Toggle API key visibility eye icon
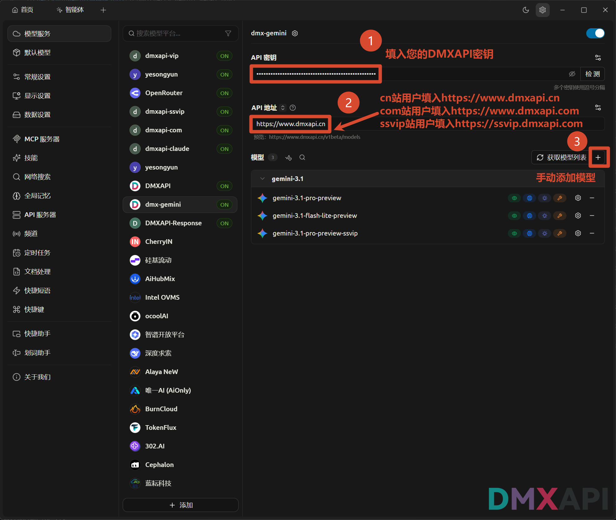 pyautogui.click(x=572, y=74)
